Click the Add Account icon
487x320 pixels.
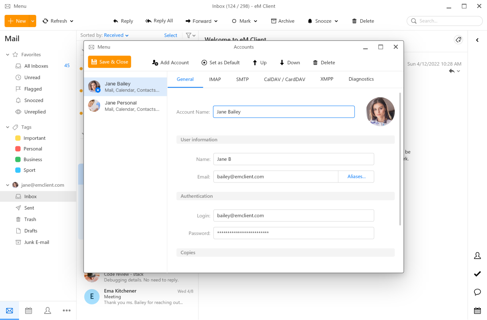click(156, 62)
